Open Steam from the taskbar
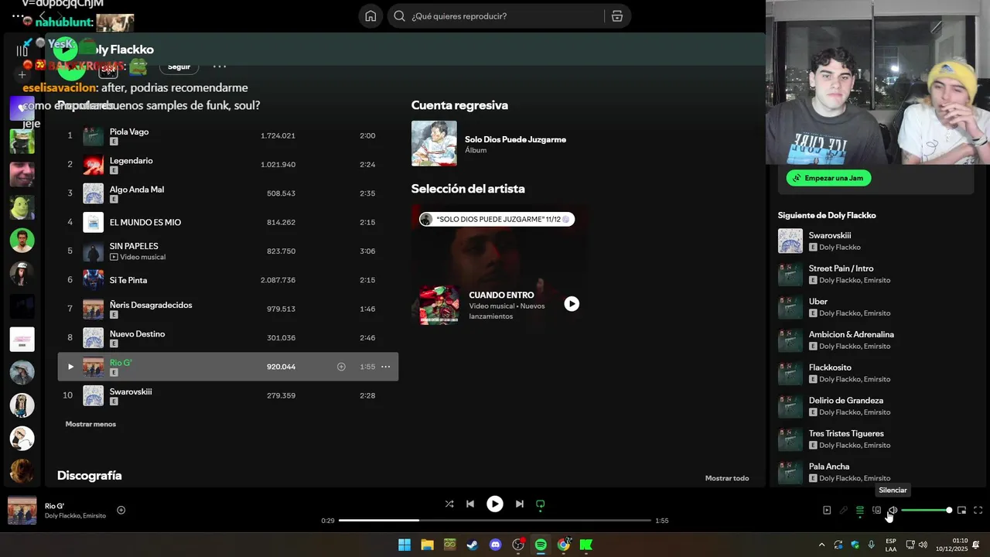This screenshot has width=990, height=557. (x=472, y=545)
